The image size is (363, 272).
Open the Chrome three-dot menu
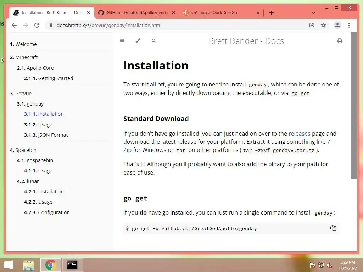pyautogui.click(x=349, y=25)
